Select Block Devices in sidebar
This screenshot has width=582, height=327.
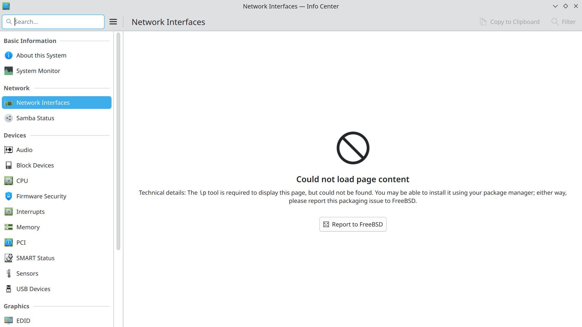35,165
